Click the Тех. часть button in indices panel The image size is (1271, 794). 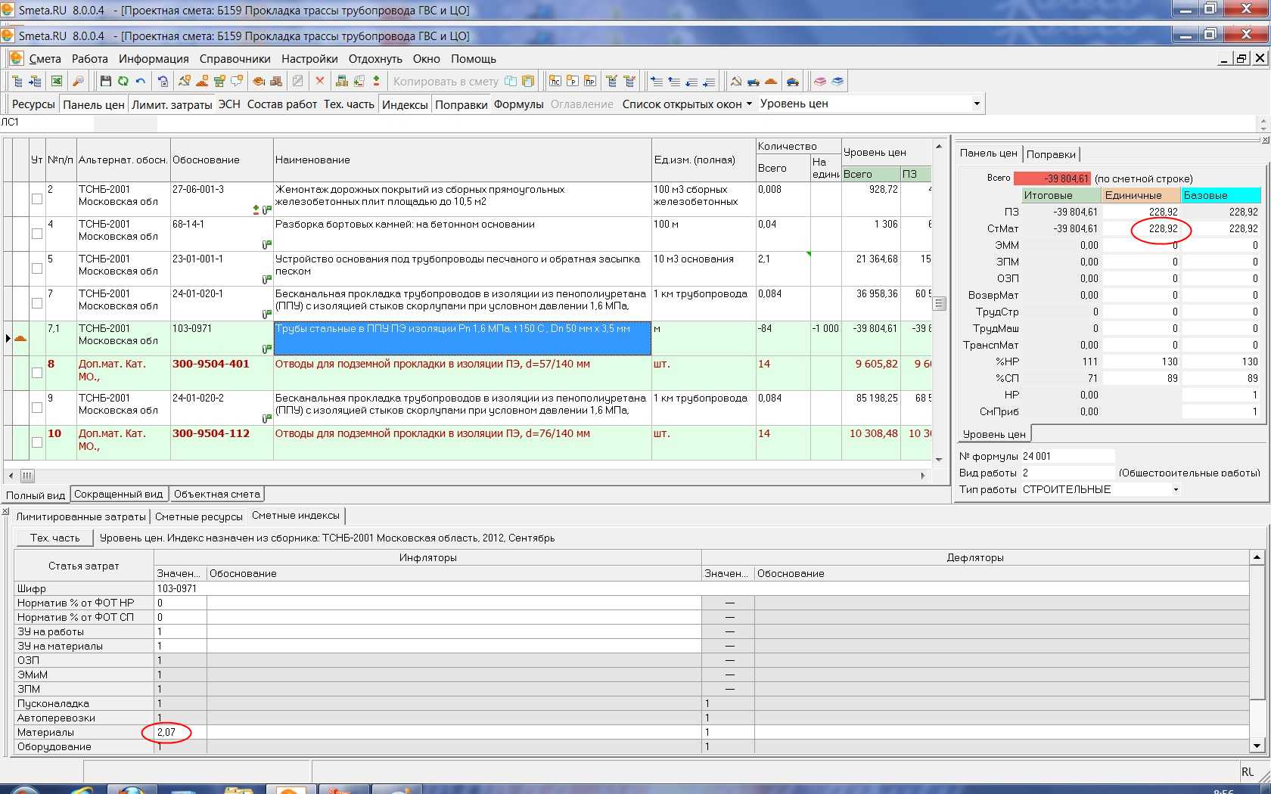pos(54,538)
